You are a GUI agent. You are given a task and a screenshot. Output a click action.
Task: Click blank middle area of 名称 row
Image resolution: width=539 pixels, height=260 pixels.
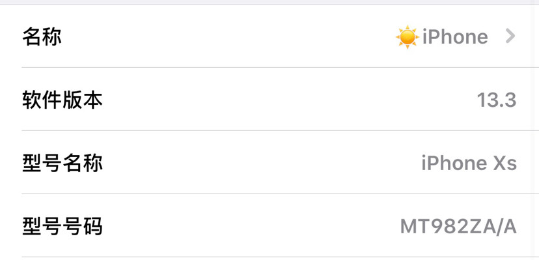point(227,36)
